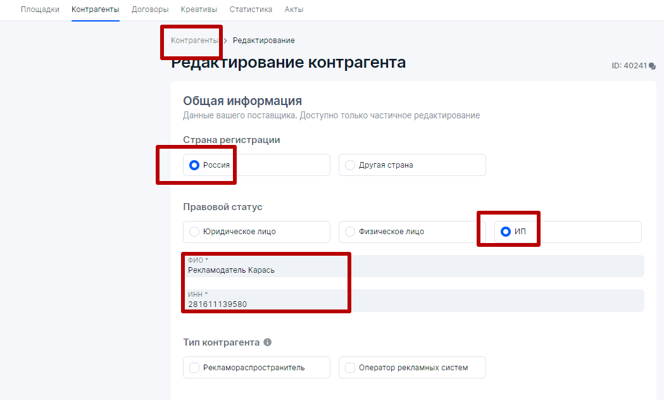Click the comment icon next to ID 40241
664x400 pixels.
pyautogui.click(x=652, y=66)
